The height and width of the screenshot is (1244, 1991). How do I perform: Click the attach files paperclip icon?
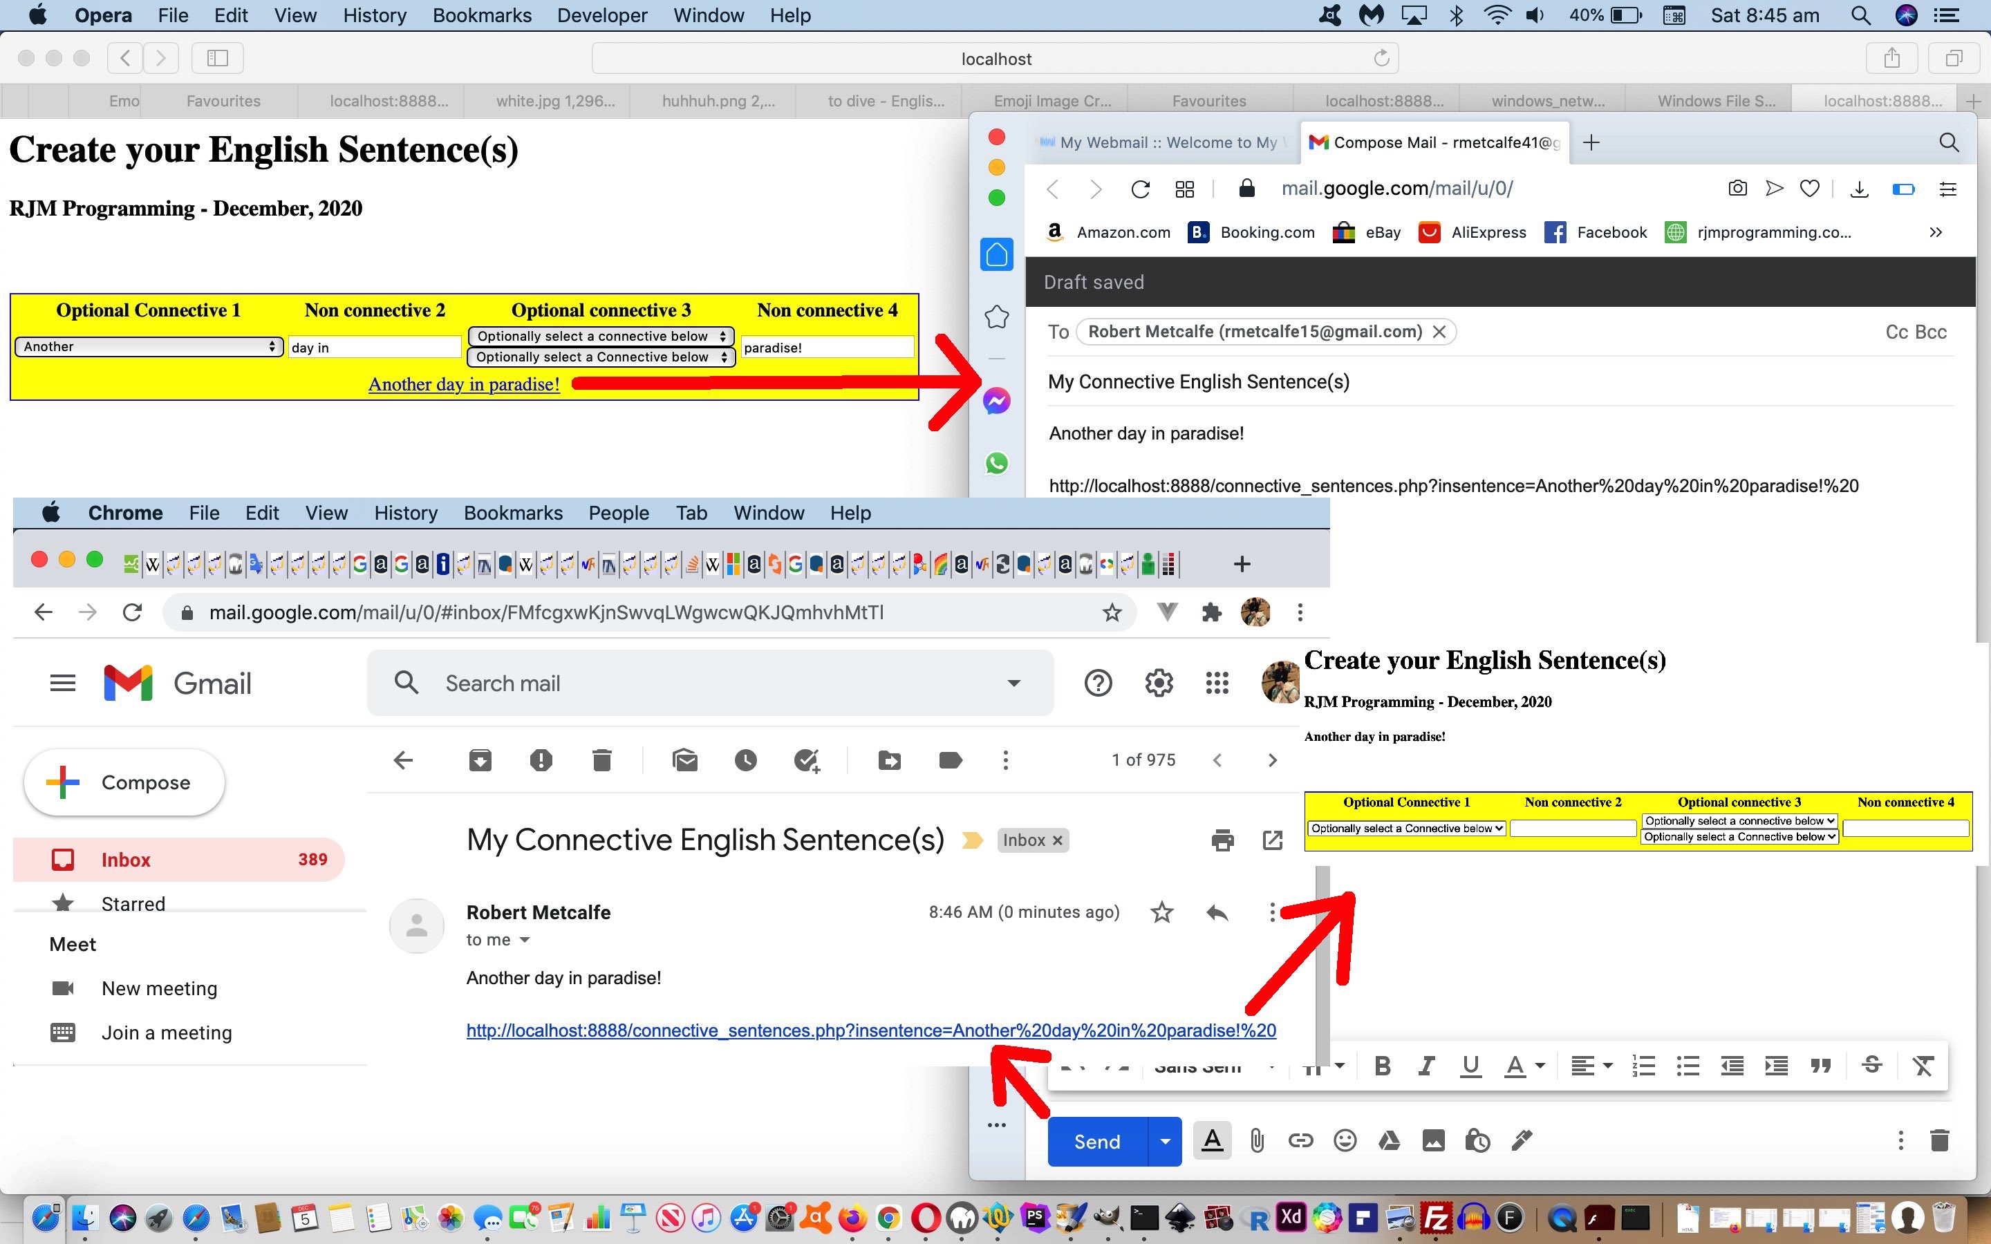coord(1256,1140)
